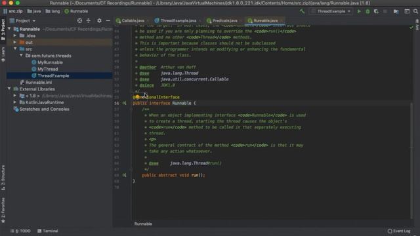Click the intention light bulb near FunctionalInterface
This screenshot has width=420, height=236.
pos(137,97)
